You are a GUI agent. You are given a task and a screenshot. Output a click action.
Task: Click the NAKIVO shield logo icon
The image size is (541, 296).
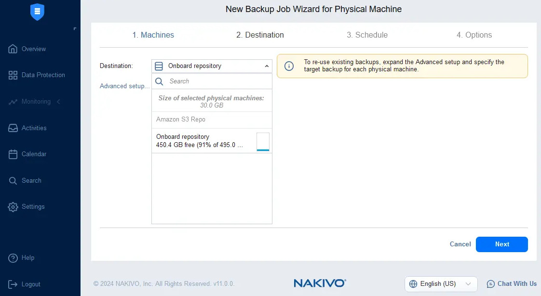pyautogui.click(x=37, y=12)
